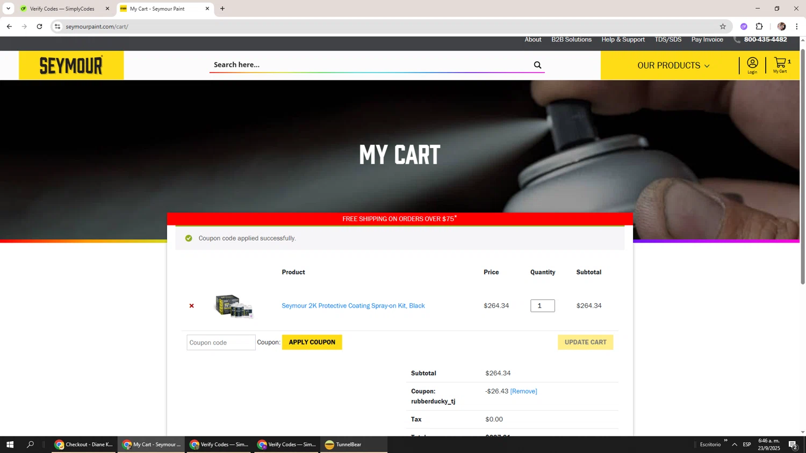Click the page vertical scrollbar

(803, 166)
